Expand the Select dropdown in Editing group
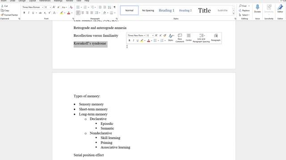 pos(244,15)
